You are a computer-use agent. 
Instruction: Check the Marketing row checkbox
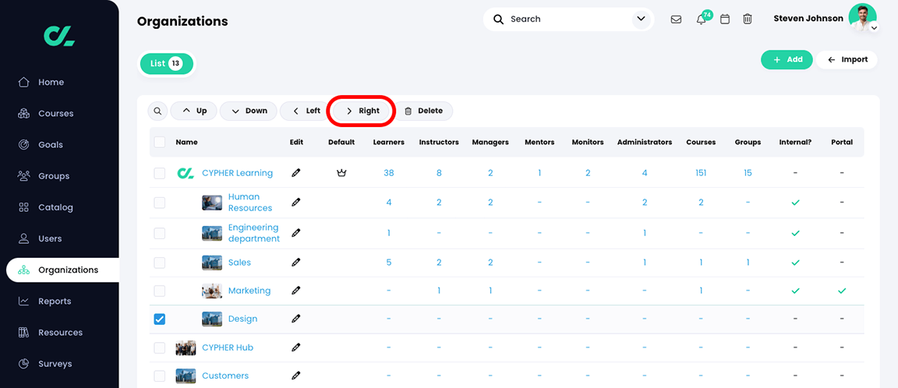(160, 291)
